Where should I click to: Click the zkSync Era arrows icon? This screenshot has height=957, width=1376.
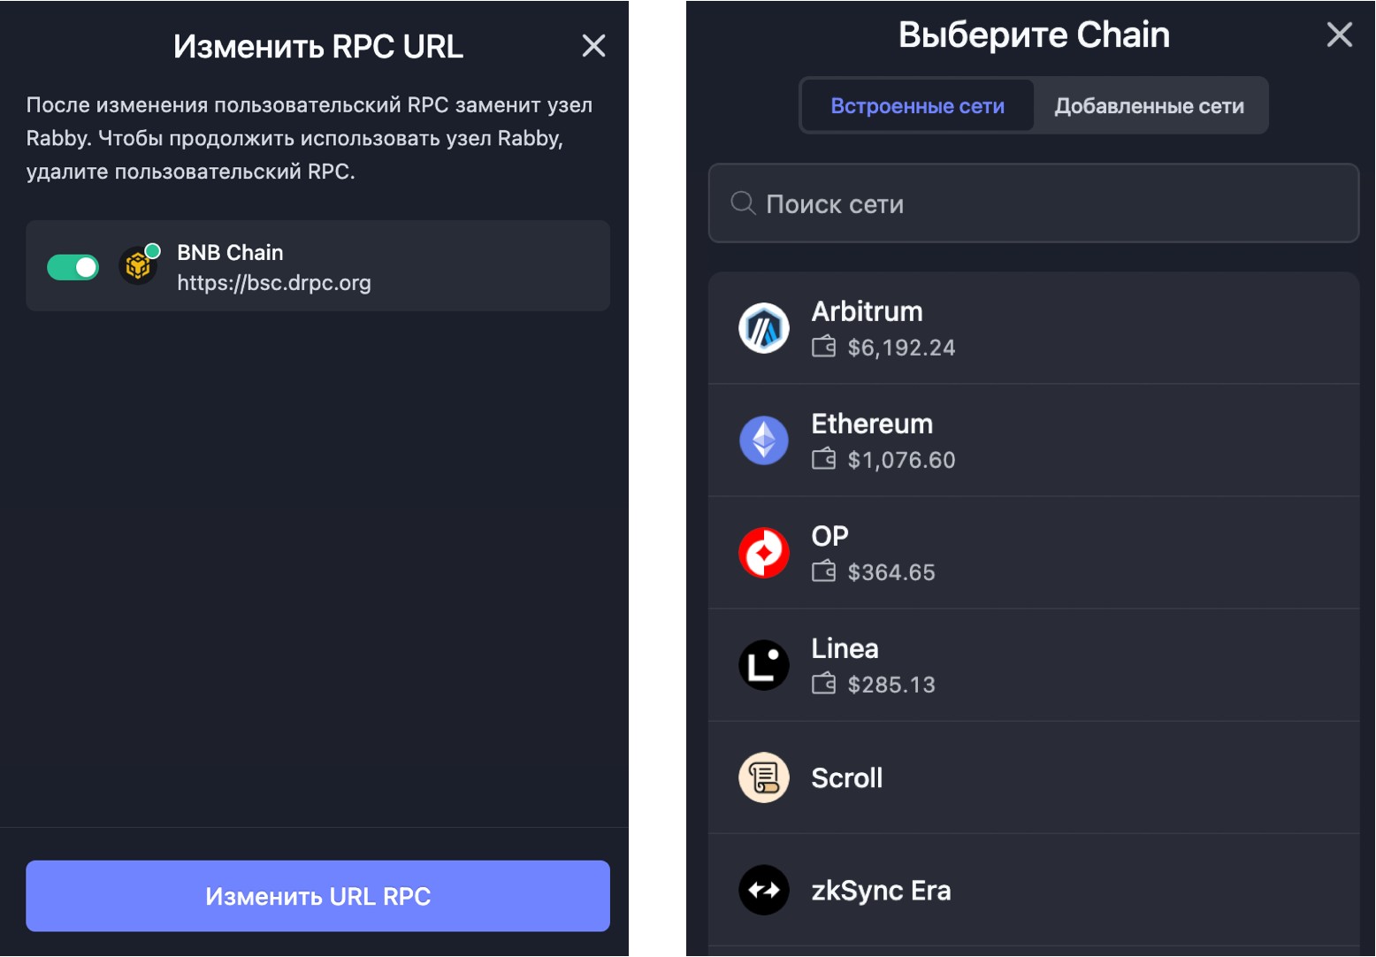pyautogui.click(x=764, y=890)
